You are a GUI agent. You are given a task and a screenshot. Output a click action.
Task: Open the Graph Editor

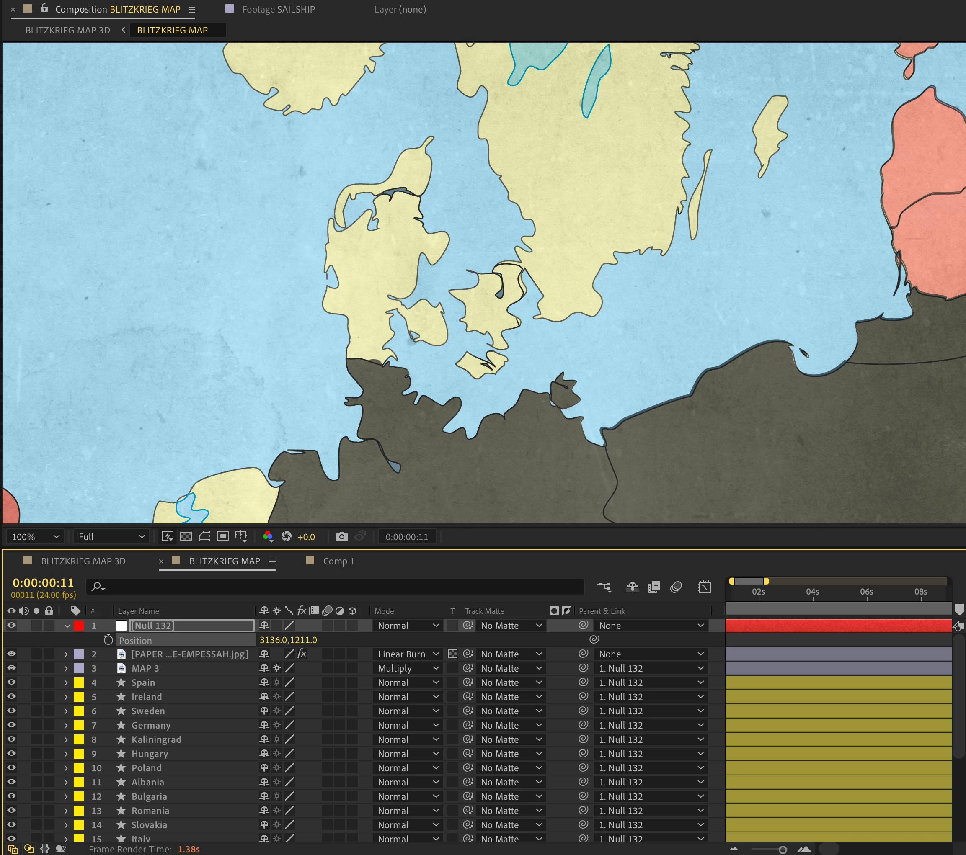(704, 587)
